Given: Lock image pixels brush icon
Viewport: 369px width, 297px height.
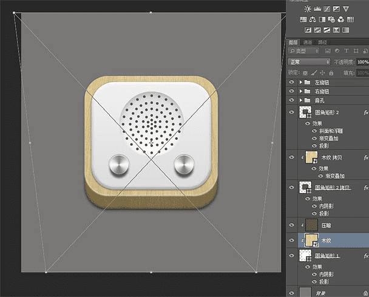Looking at the screenshot, I should point(314,73).
